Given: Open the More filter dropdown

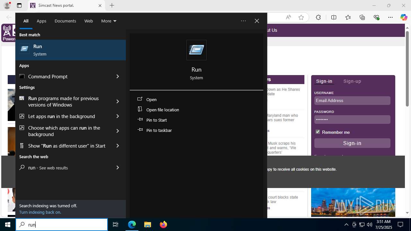Looking at the screenshot, I should coord(109,21).
